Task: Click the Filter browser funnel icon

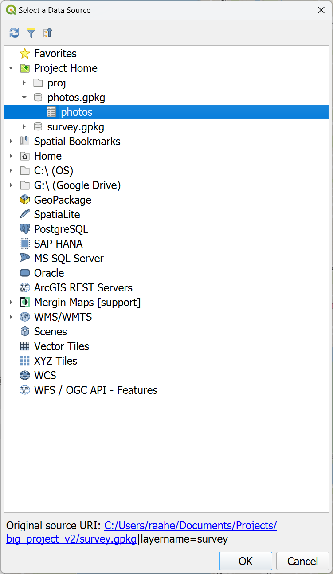Action: coord(31,32)
